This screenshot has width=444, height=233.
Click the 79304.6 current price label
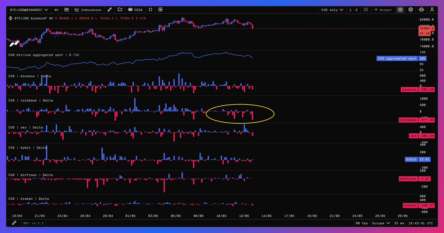click(x=426, y=29)
